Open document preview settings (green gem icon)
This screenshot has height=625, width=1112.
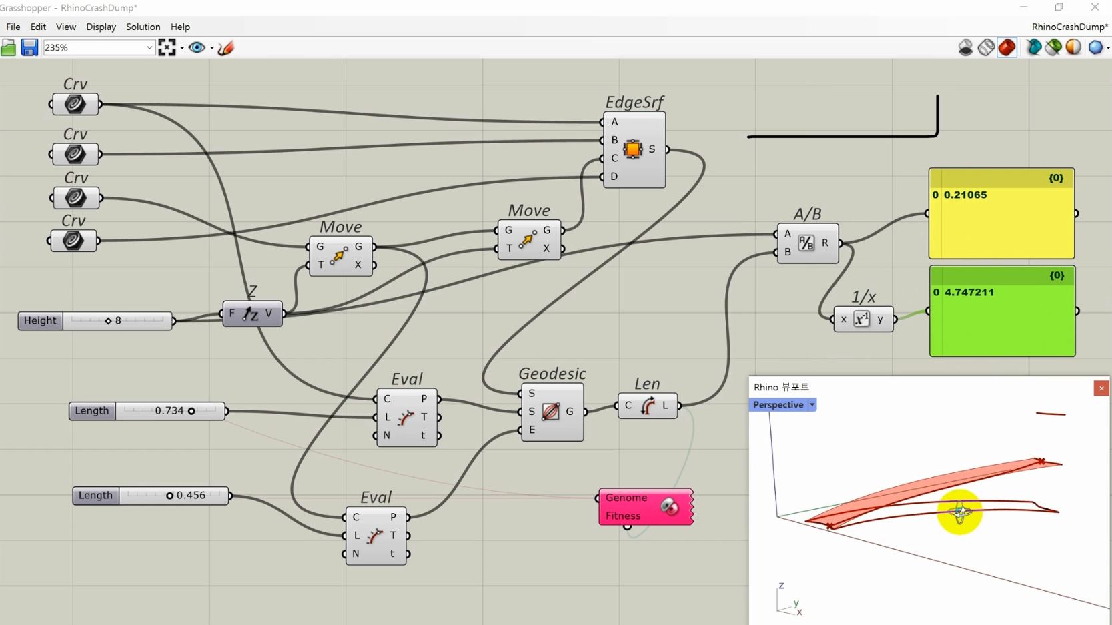pos(1054,47)
